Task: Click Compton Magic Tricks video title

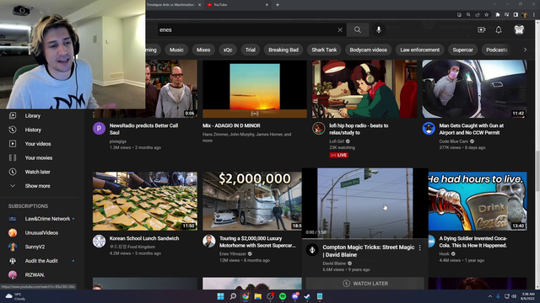Action: point(369,251)
